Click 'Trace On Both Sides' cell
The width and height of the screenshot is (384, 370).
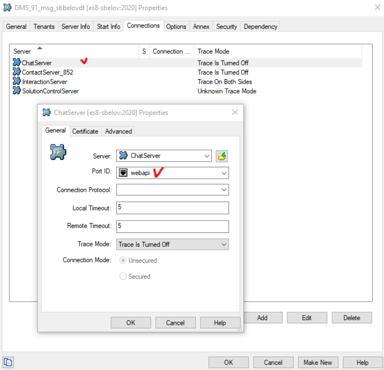click(x=225, y=82)
